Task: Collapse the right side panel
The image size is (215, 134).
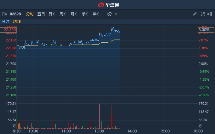Action: 210,14
